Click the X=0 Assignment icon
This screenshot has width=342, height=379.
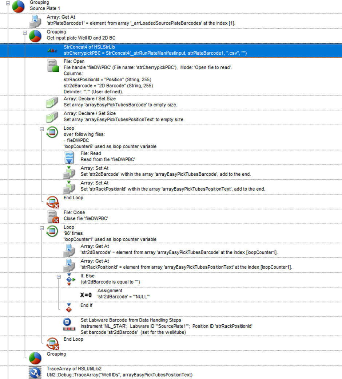coord(86,294)
